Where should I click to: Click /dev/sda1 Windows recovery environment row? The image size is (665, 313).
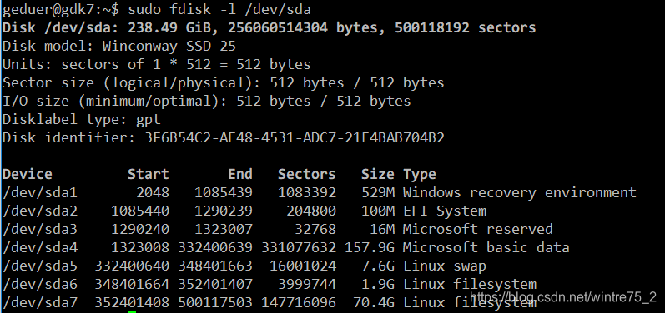point(320,193)
